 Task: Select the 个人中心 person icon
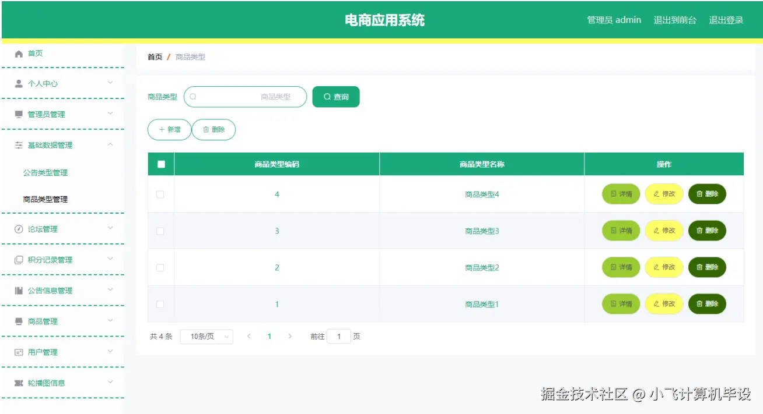pyautogui.click(x=17, y=83)
